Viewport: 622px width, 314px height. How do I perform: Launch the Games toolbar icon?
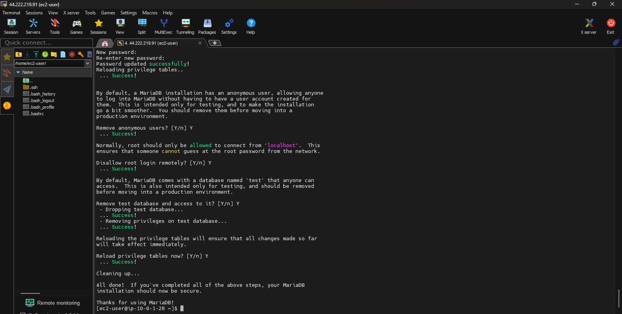(x=76, y=26)
